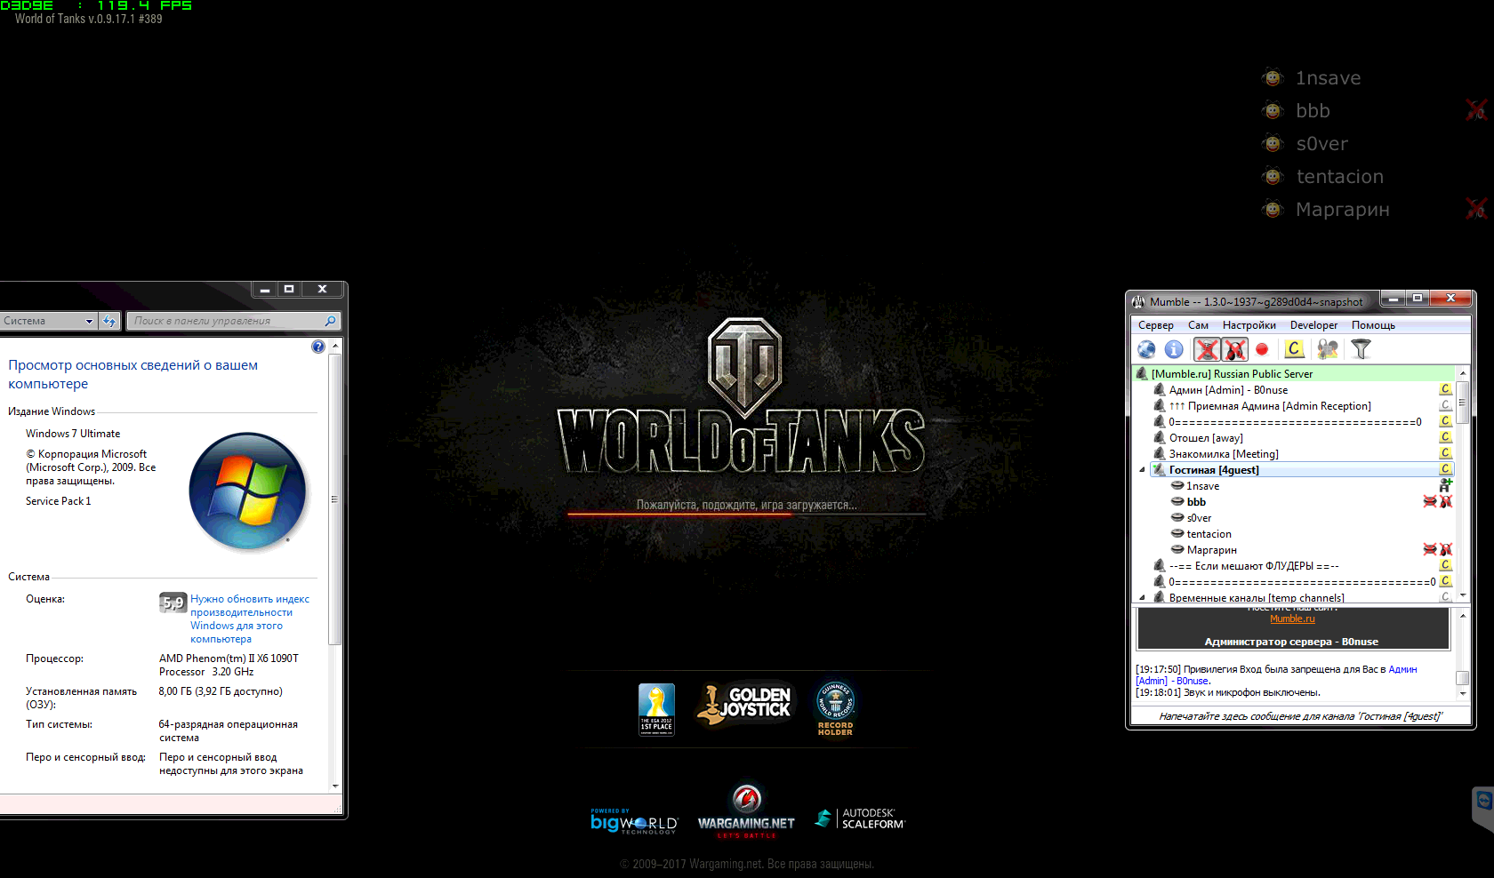Expand the Временные каналы channel arrow
The height and width of the screenshot is (878, 1494).
(1143, 598)
